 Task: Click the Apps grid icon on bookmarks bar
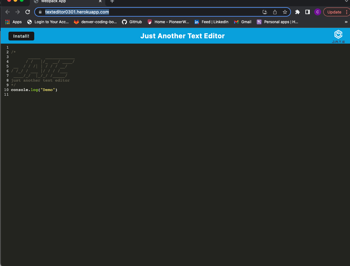[x=7, y=22]
